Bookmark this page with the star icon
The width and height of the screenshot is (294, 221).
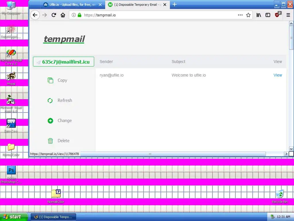point(248,15)
